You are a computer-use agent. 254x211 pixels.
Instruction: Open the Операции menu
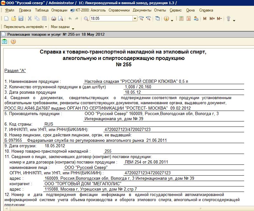[x=59, y=10]
